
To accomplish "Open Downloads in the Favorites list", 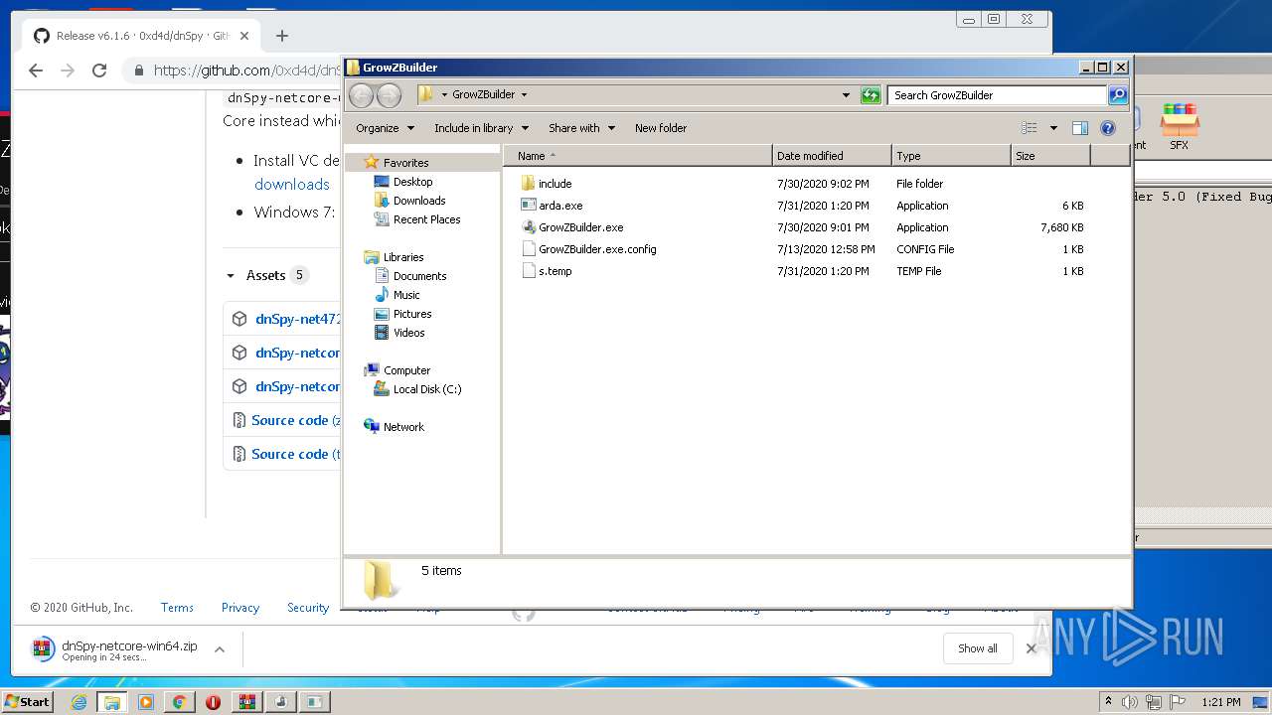I will [x=418, y=201].
